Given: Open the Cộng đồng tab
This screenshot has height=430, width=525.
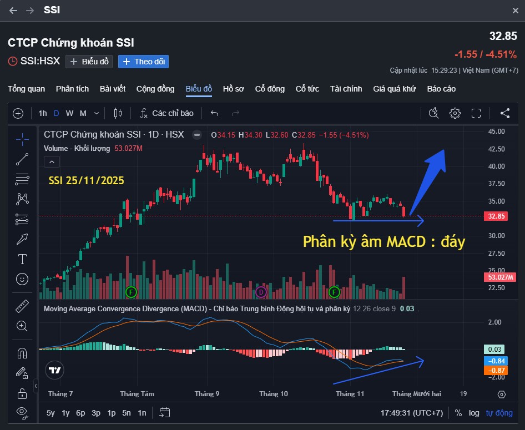Looking at the screenshot, I should click(155, 89).
